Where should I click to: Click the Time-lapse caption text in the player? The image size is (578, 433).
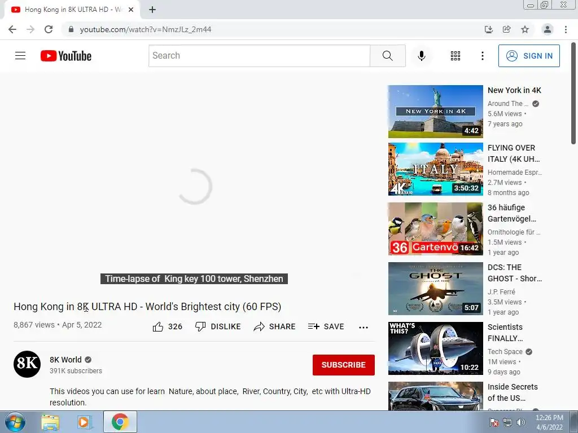click(194, 279)
